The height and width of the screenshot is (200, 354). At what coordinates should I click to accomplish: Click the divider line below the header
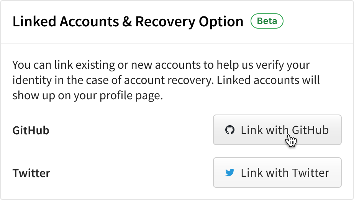click(177, 43)
